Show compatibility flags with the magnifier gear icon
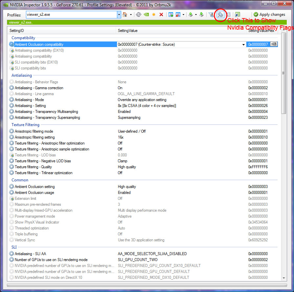This screenshot has height=292, width=294. point(220,14)
